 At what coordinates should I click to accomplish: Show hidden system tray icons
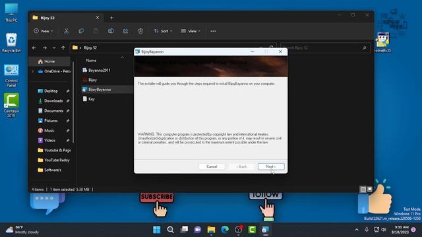click(x=357, y=230)
